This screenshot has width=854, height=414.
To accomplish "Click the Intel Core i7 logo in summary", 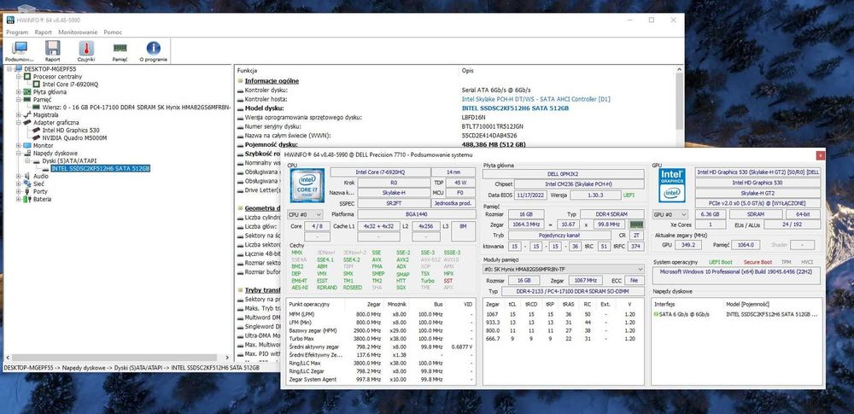I will (307, 186).
